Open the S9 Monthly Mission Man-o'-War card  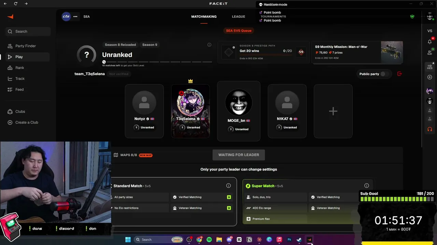pyautogui.click(x=357, y=52)
